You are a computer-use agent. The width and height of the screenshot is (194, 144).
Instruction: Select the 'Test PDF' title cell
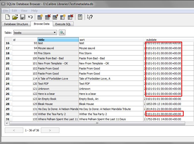point(58,84)
